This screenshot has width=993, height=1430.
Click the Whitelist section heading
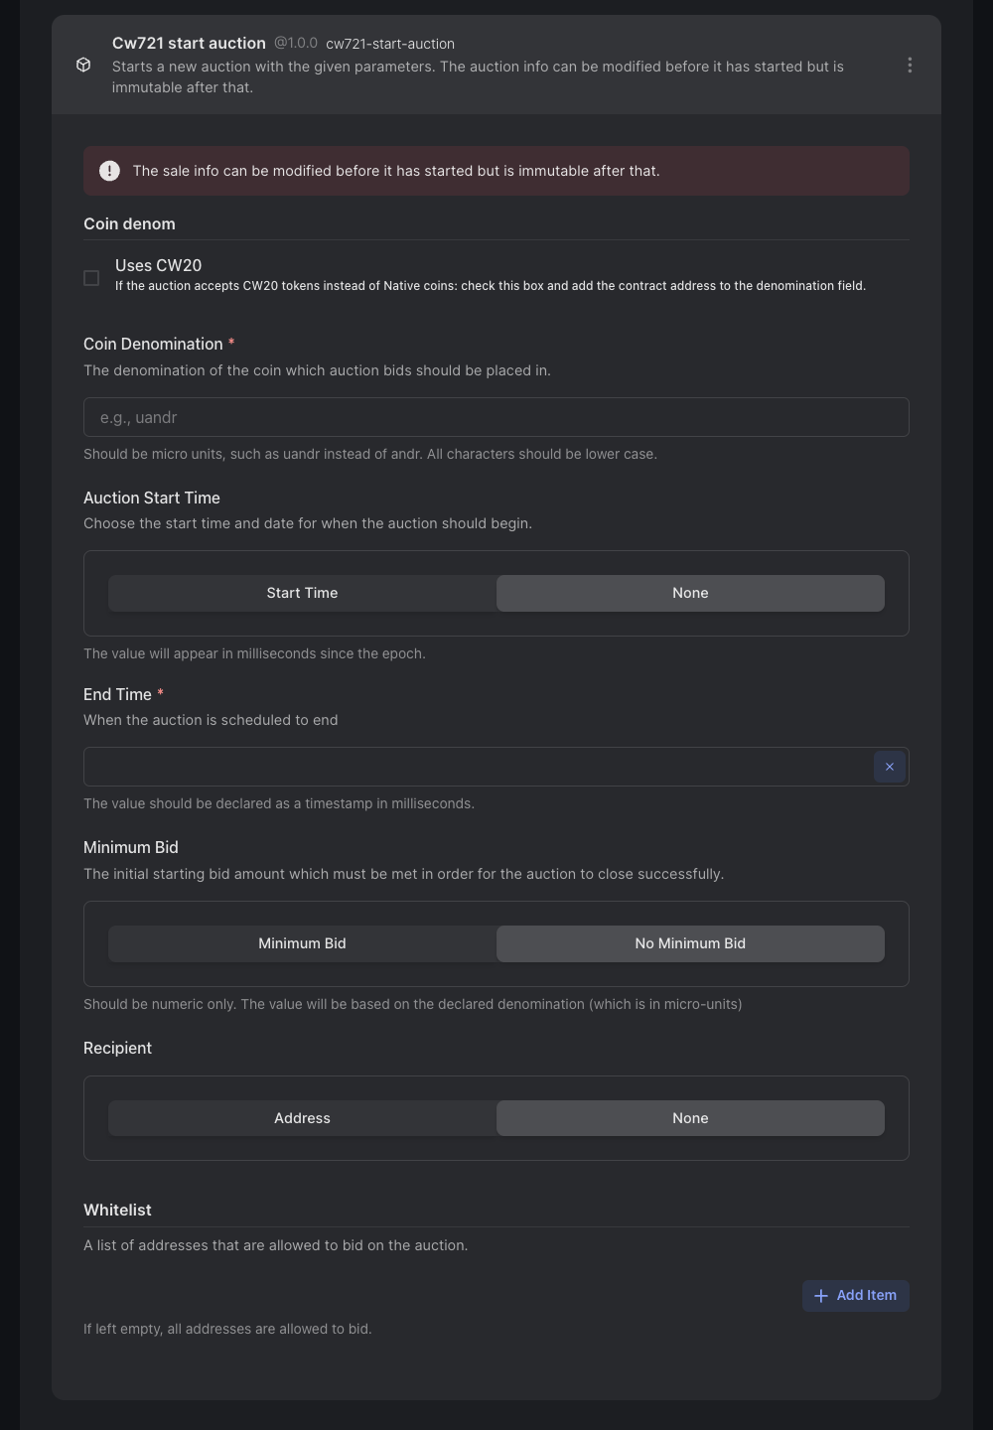(x=117, y=1210)
